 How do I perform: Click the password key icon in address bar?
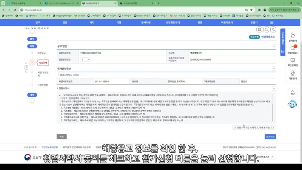pos(246,10)
